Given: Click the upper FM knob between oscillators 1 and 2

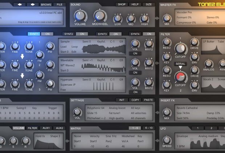Looking at the screenshot, I should point(40,55).
